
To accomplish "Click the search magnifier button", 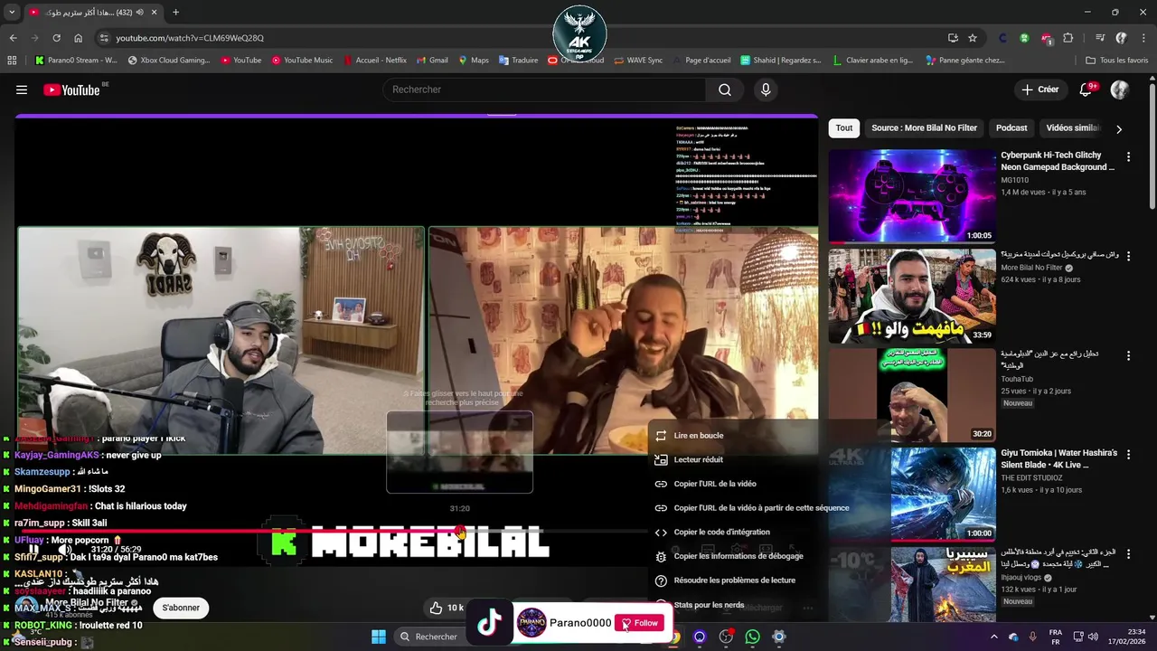I will [x=725, y=90].
